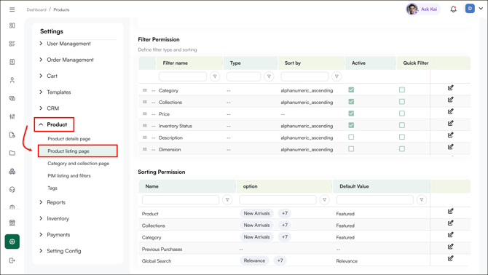Screen dimensions: 488x275
Task: Expand Setting Config section
Action: tap(60, 251)
